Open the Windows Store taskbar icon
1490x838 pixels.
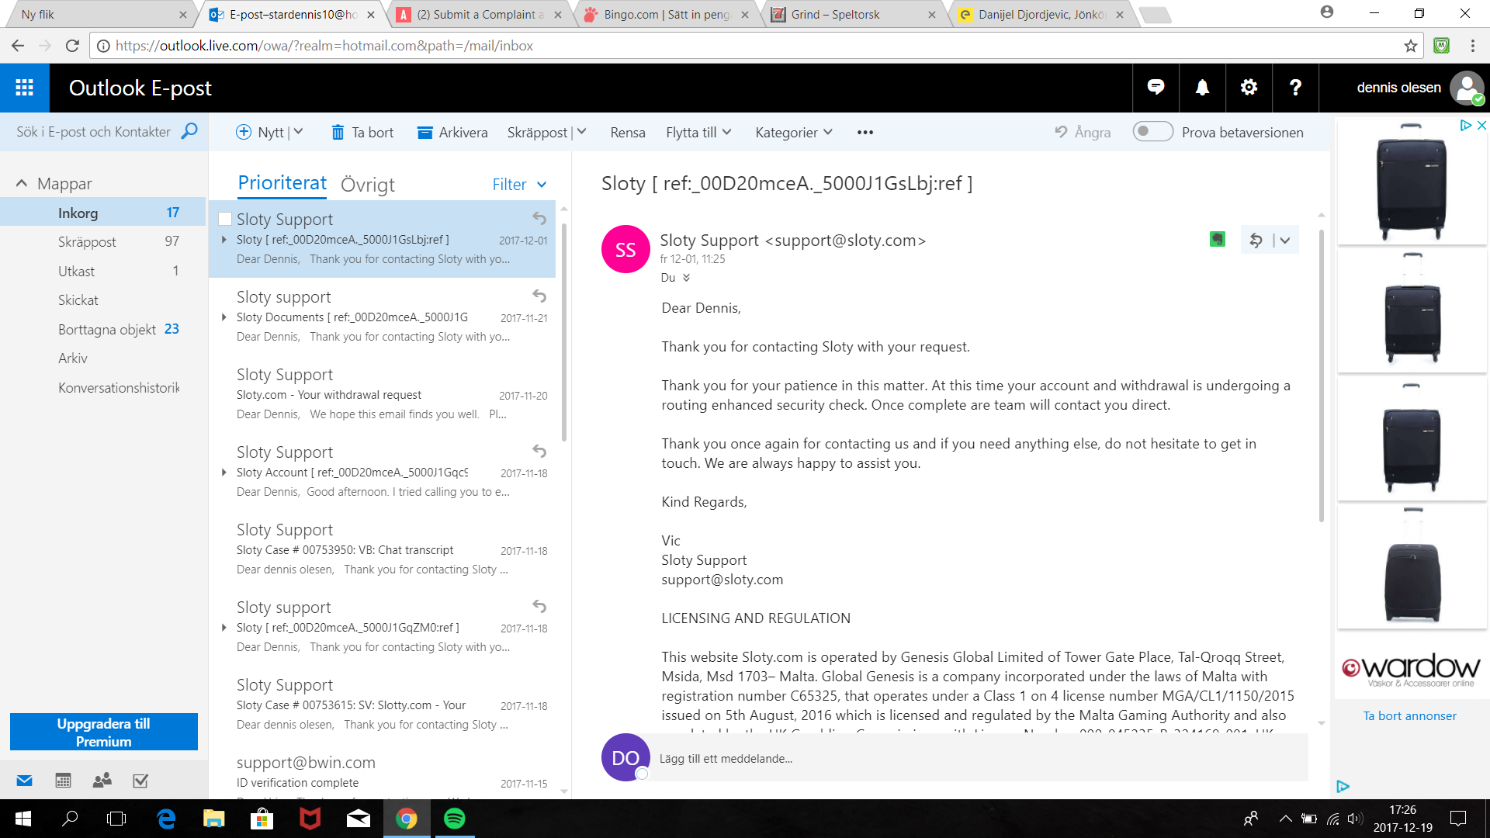tap(262, 819)
